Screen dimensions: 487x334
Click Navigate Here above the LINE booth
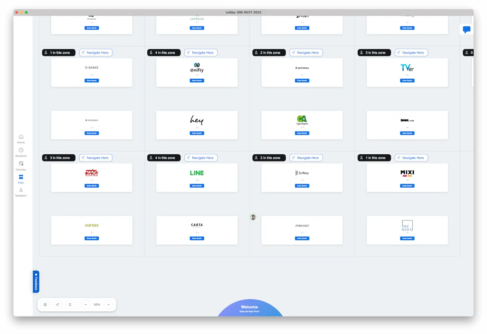(x=201, y=158)
